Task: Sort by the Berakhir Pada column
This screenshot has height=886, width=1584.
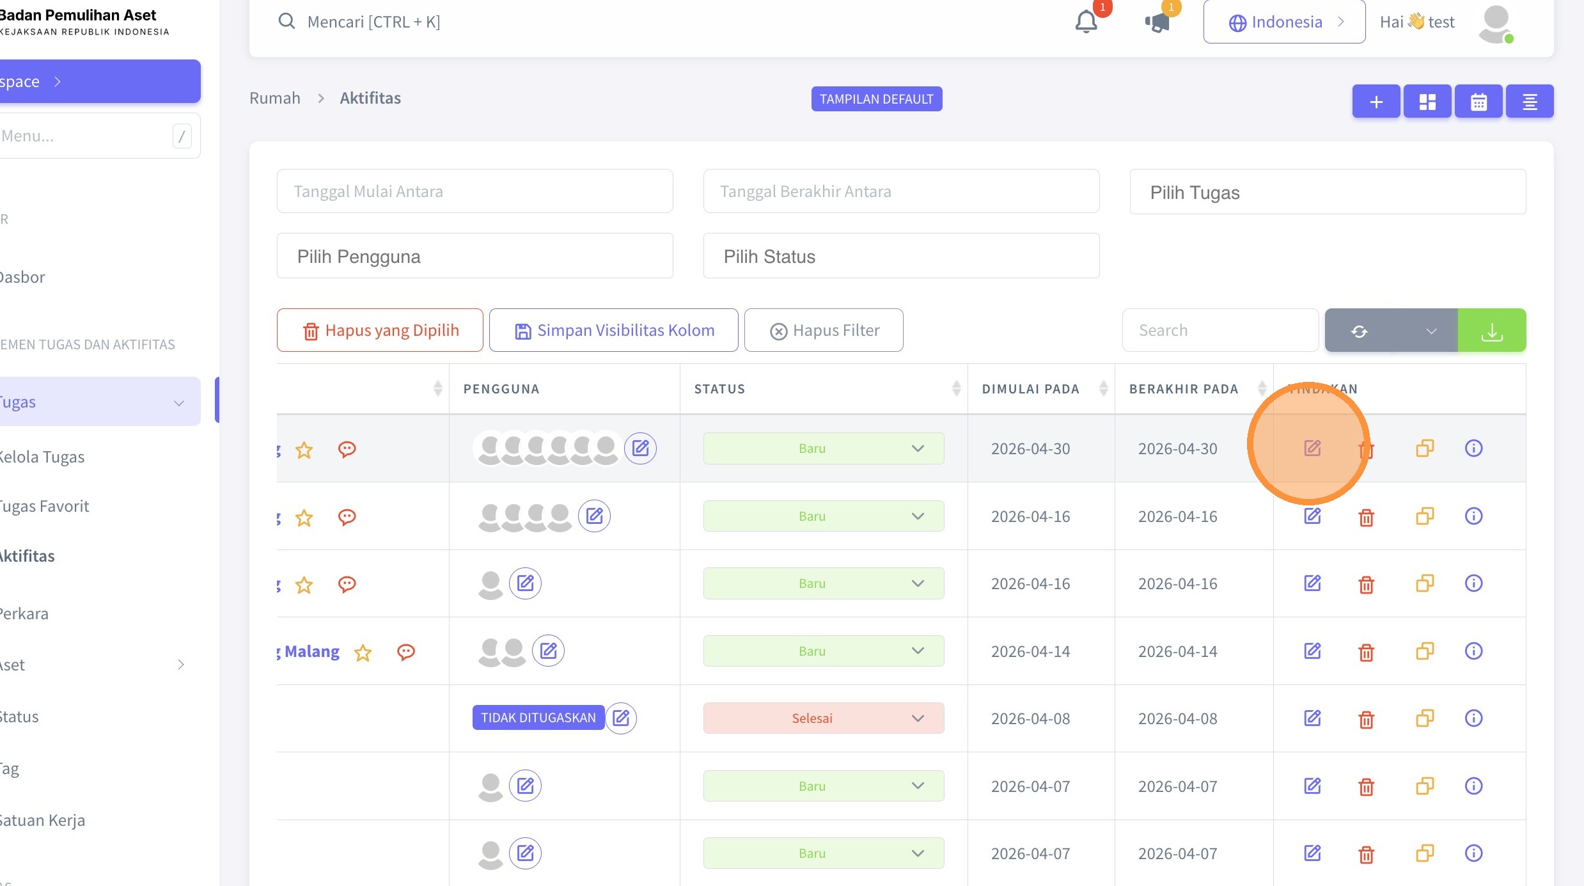Action: [x=1194, y=389]
